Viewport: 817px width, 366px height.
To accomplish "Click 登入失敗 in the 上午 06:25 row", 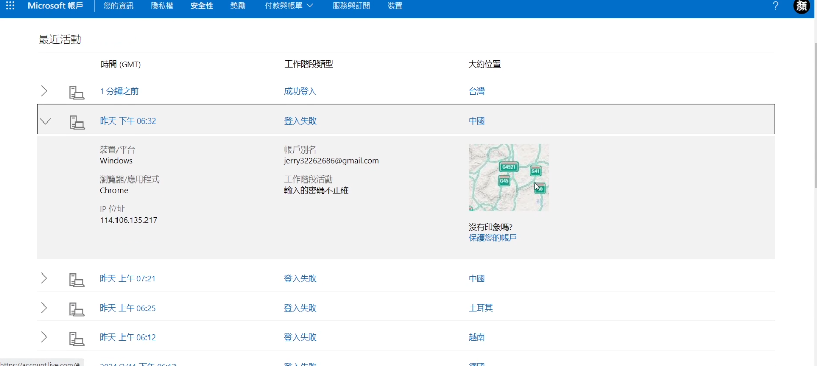I will (x=300, y=308).
